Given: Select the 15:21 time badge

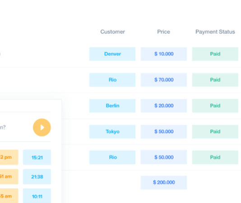Looking at the screenshot, I should (x=37, y=157).
